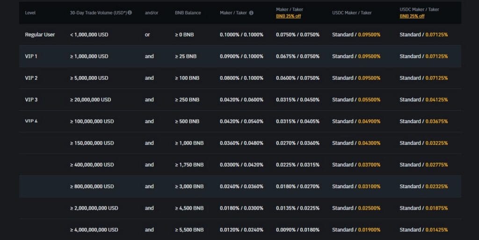Click the Standard / 0.02325% USDC discount cell
Image resolution: width=479 pixels, height=240 pixels.
(424, 186)
